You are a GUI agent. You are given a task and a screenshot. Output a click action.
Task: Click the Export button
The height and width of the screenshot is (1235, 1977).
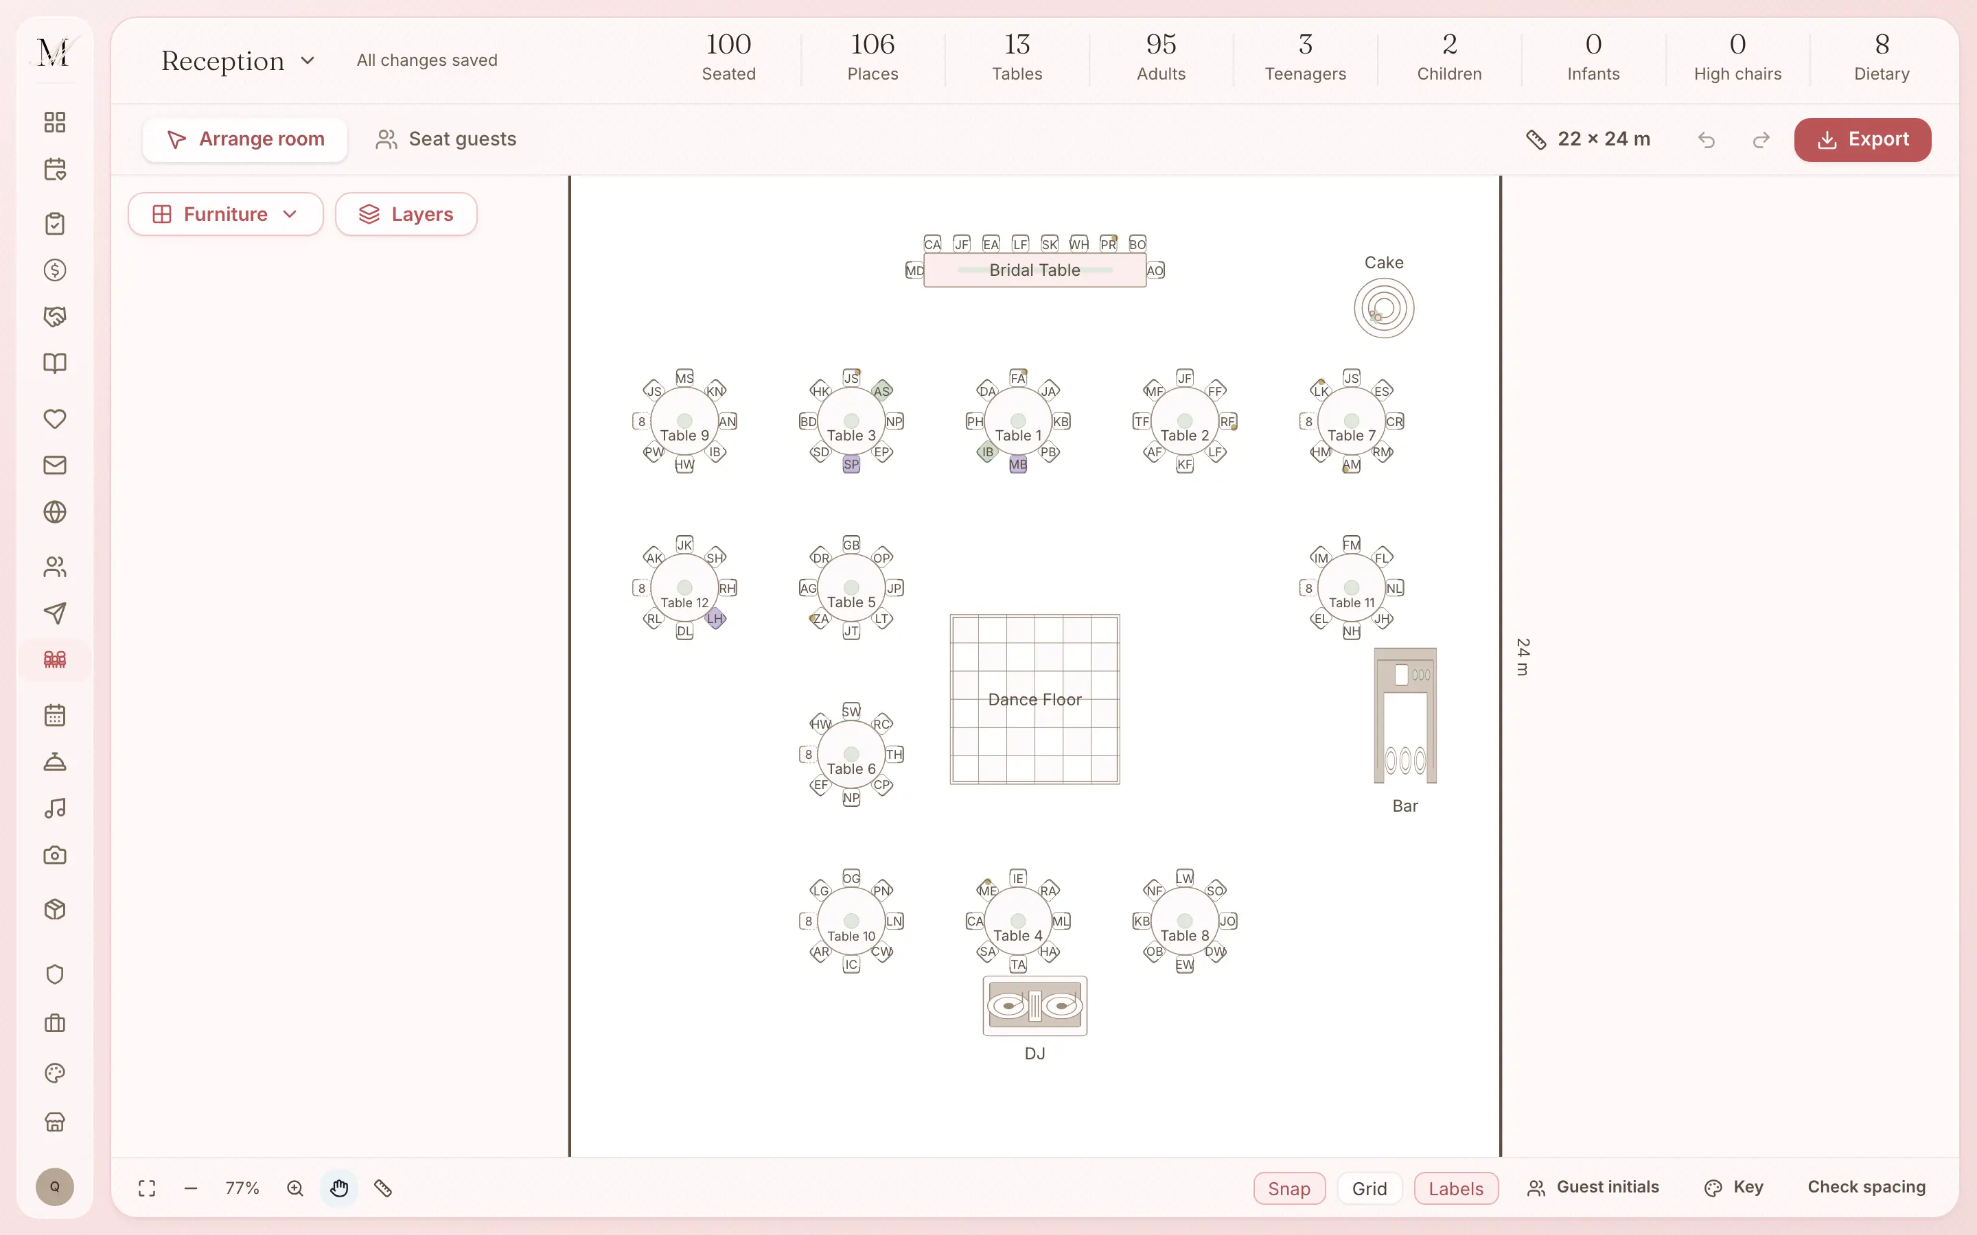[x=1862, y=140]
